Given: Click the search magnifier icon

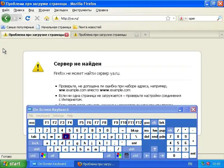Looking at the screenshot, I should pyautogui.click(x=219, y=18).
